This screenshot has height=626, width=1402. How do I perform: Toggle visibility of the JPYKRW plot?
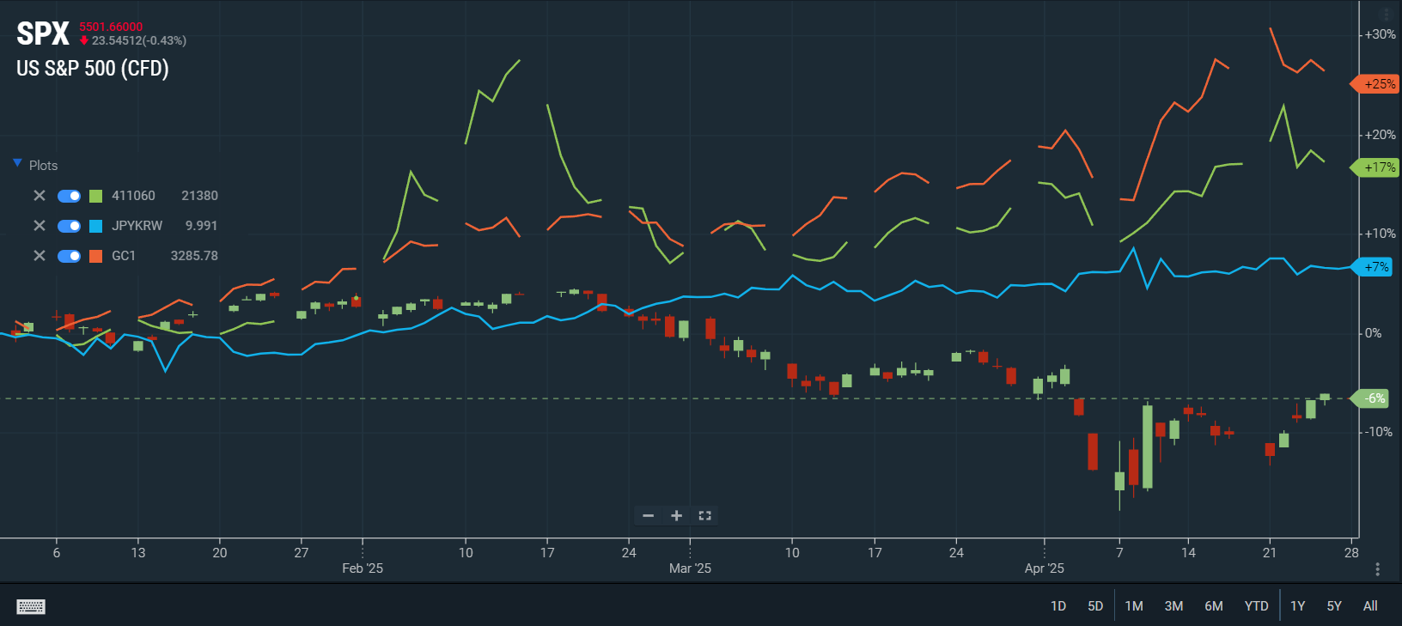click(x=69, y=226)
